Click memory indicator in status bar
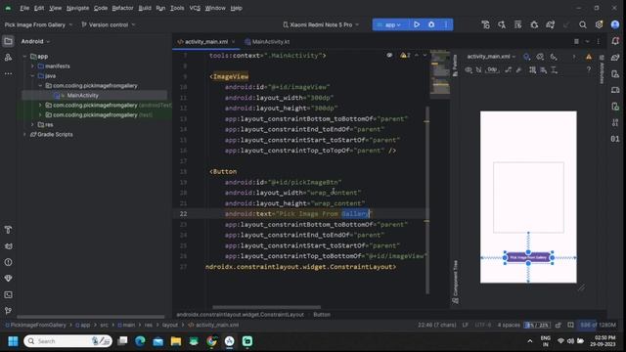The width and height of the screenshot is (626, 352). 598,325
